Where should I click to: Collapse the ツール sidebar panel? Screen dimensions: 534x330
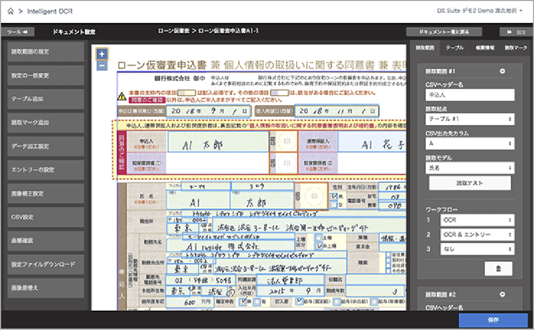[17, 31]
